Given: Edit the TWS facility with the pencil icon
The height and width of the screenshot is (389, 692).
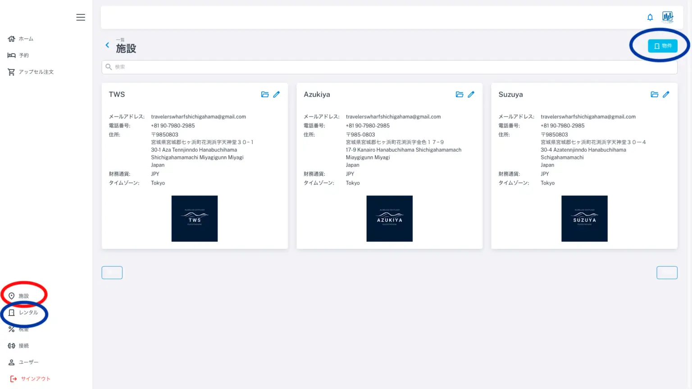Looking at the screenshot, I should (277, 95).
